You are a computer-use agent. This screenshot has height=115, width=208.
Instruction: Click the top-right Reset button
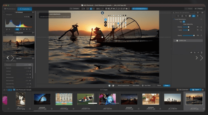(189, 9)
